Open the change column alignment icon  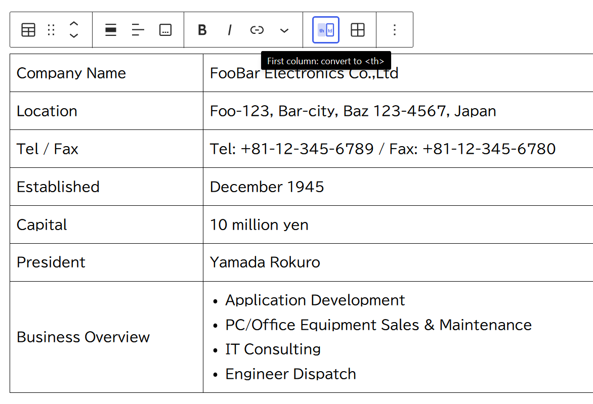click(138, 30)
